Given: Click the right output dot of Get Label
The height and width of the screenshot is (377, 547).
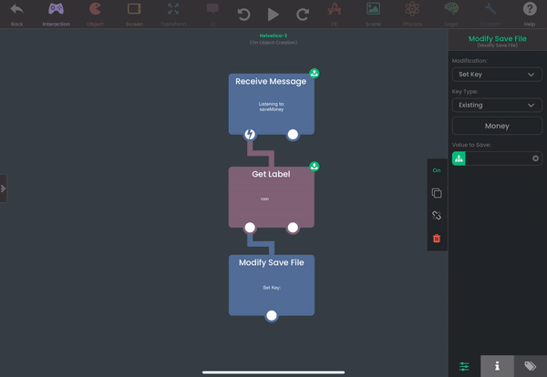Looking at the screenshot, I should click(x=293, y=228).
